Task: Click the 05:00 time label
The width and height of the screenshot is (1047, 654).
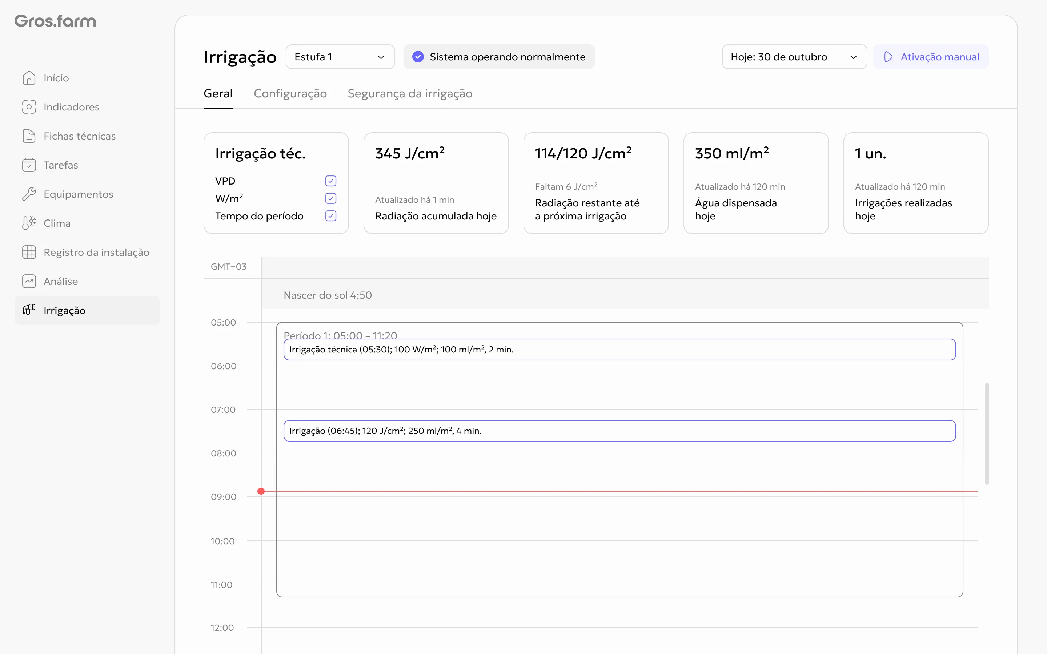Action: [223, 322]
